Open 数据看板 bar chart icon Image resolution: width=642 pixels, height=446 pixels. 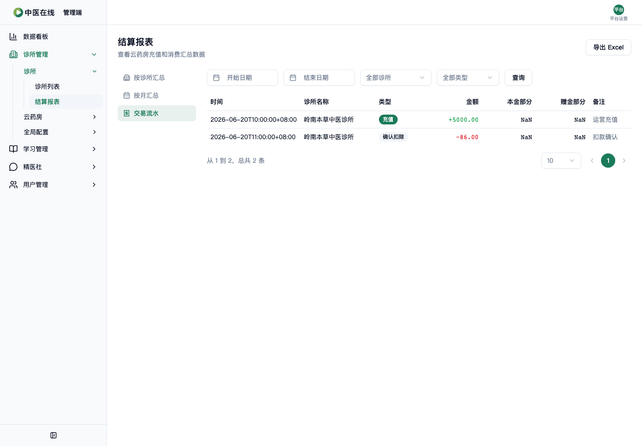tap(13, 37)
